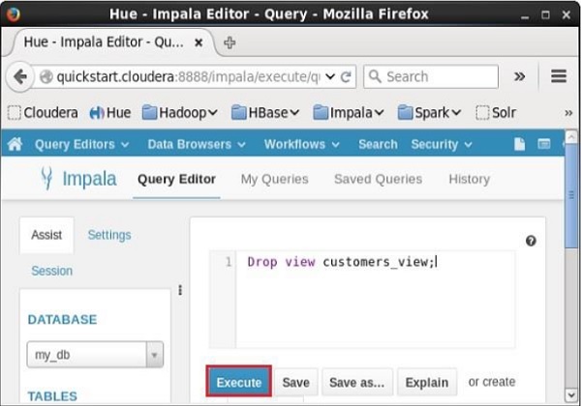Expand the my_db database dropdown
The height and width of the screenshot is (406, 581).
coord(154,356)
